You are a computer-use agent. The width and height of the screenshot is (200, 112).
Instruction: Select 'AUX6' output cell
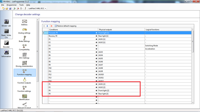coord(121,62)
